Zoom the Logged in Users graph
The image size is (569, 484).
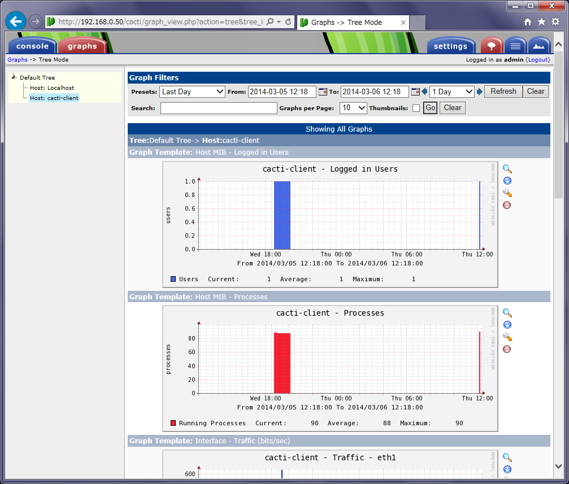[507, 169]
